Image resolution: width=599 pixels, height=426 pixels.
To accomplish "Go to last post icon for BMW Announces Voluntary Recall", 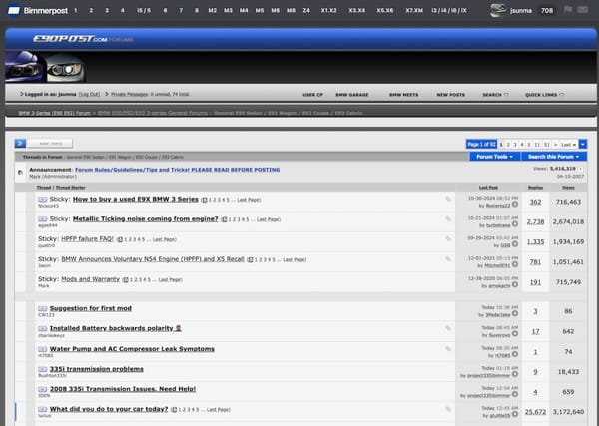I will click(515, 264).
